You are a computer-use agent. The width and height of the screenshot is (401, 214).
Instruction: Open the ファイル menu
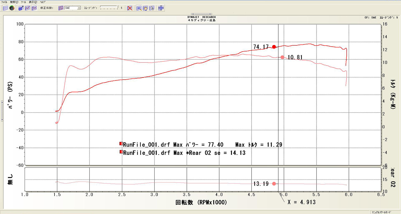point(4,2)
